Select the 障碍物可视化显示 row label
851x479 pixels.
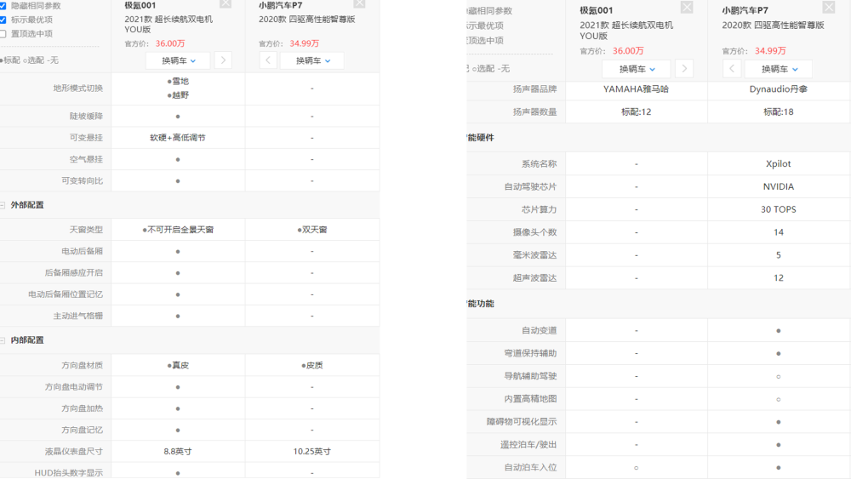point(522,421)
